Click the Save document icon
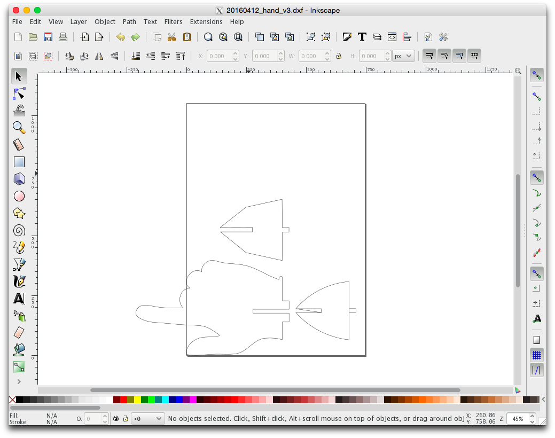 tap(48, 37)
